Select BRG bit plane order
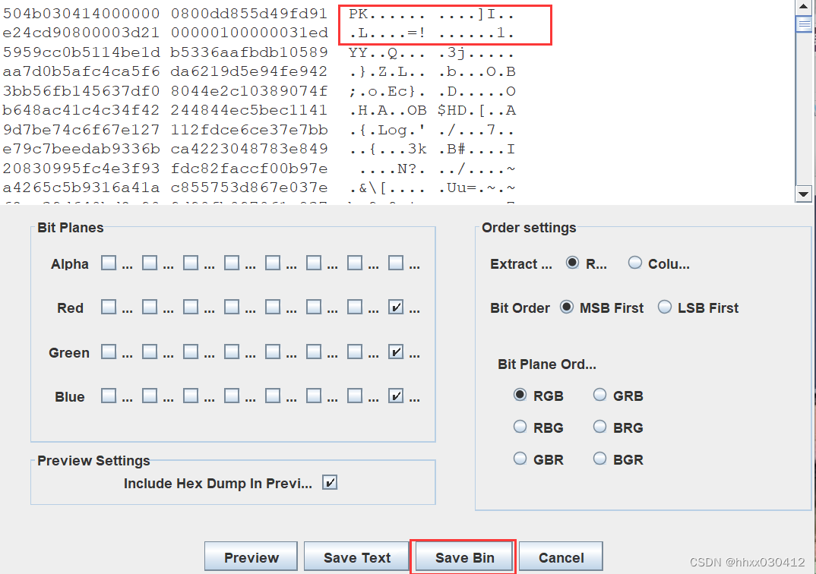Image resolution: width=816 pixels, height=574 pixels. click(x=600, y=427)
